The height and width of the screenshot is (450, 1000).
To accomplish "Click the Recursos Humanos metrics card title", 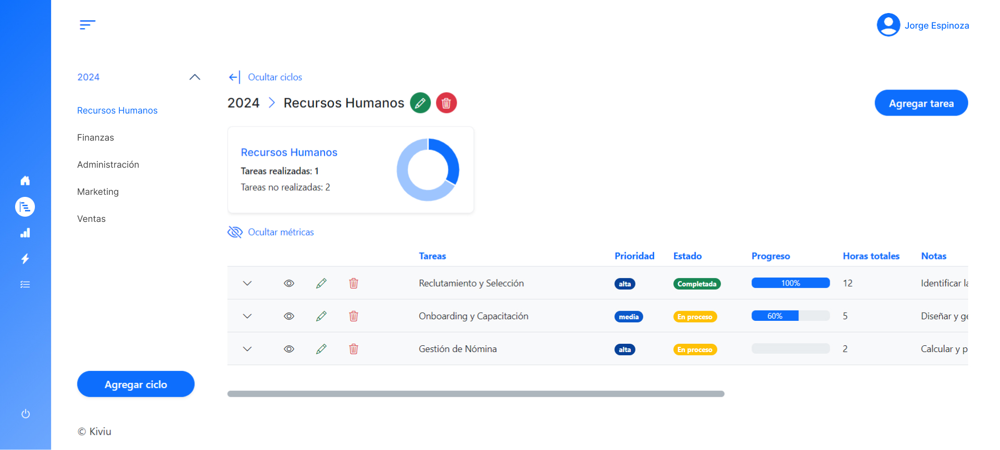I will (289, 153).
